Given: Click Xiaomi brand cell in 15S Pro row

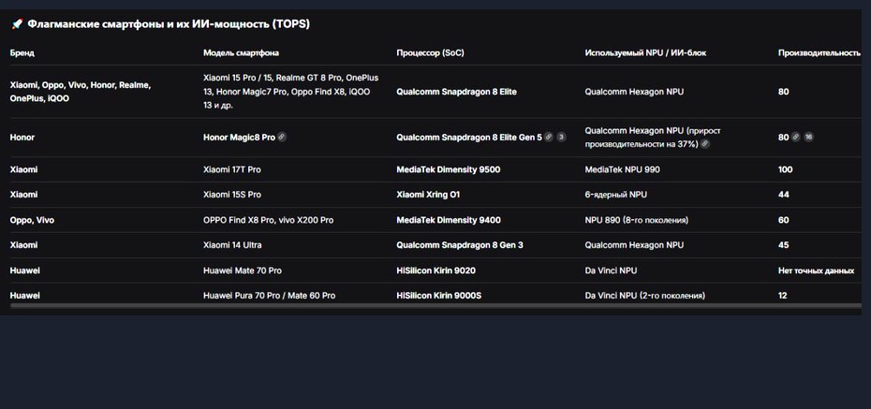Looking at the screenshot, I should coord(24,195).
